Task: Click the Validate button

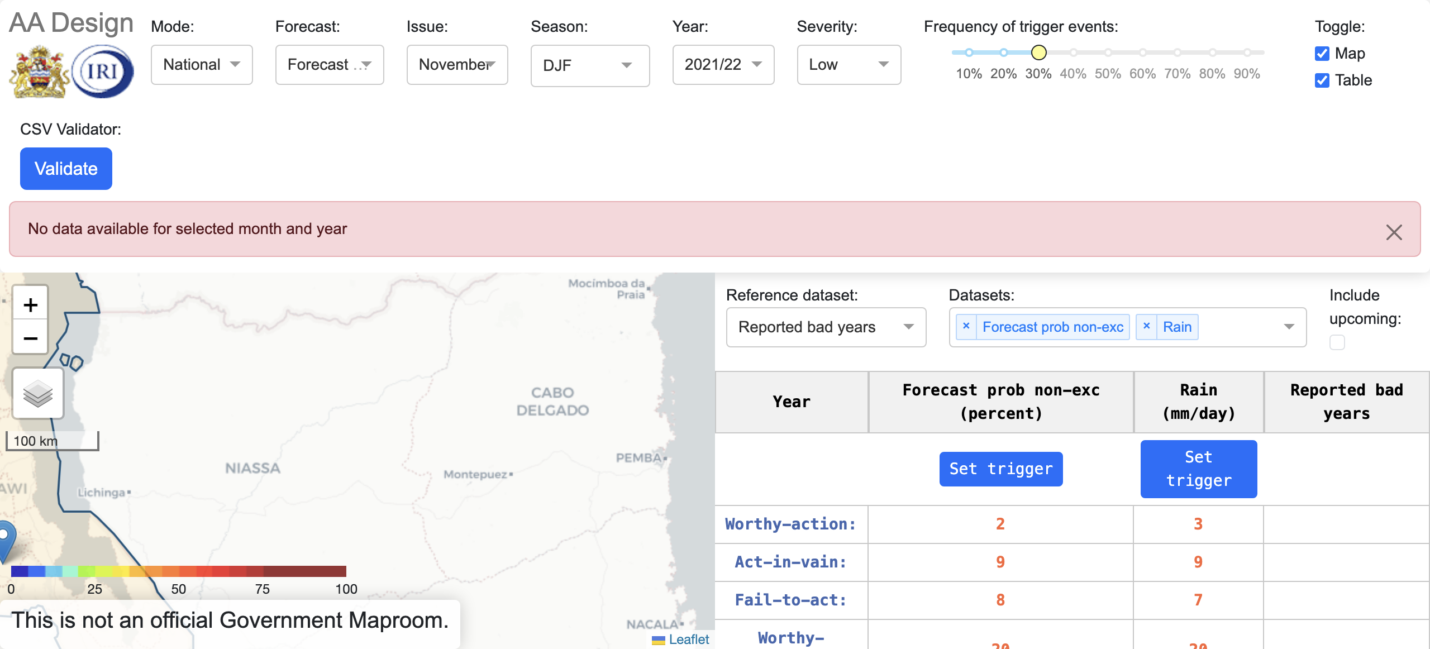Action: click(65, 168)
